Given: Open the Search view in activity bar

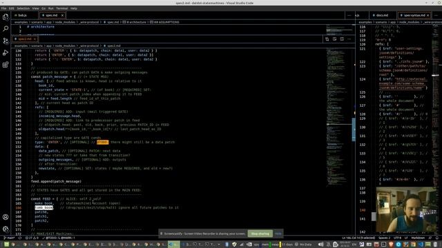Looking at the screenshot, I should [x=6, y=29].
